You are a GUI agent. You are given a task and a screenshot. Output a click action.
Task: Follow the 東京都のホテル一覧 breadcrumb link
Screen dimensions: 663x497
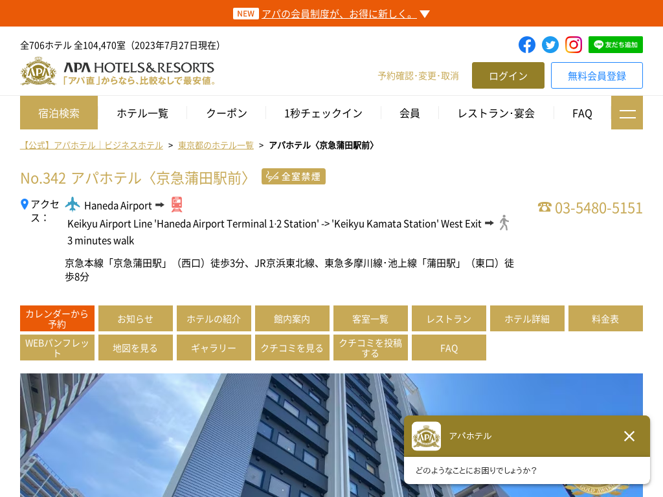pos(216,146)
